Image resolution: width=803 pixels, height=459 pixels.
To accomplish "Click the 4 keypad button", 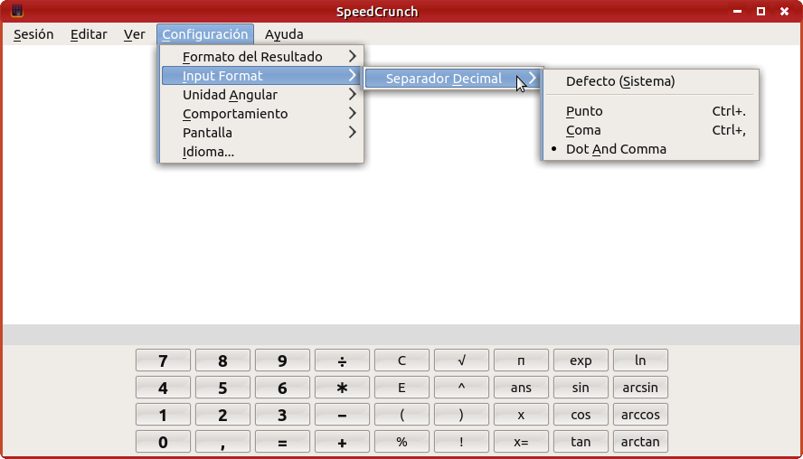I will 163,388.
